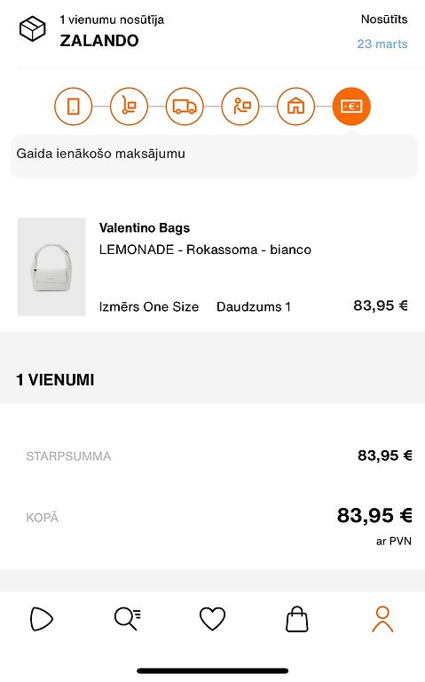This screenshot has height=682, width=425.
Task: Tap the pickup point building tracking icon
Action: (296, 107)
